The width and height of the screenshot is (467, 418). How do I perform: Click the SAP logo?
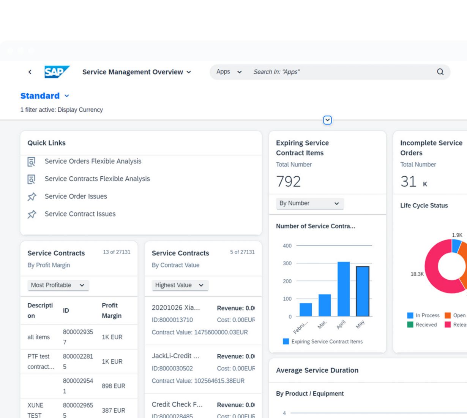(x=57, y=72)
